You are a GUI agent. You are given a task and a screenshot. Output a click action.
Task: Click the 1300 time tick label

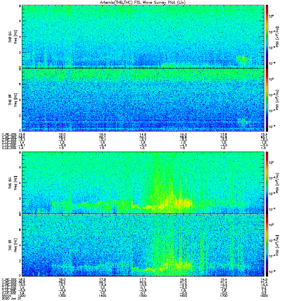[x=62, y=296]
